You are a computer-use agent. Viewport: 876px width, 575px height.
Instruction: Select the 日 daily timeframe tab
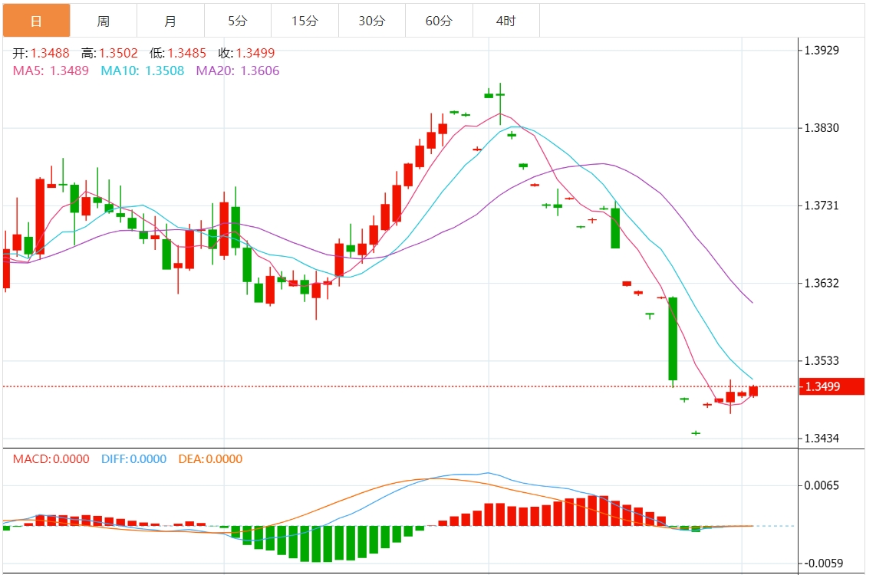36,21
